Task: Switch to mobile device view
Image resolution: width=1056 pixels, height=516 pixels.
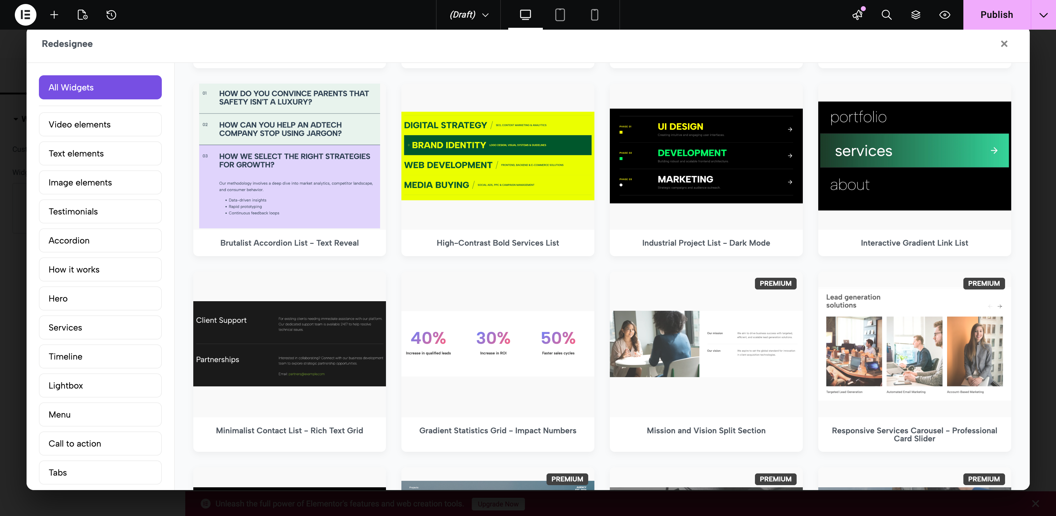Action: pos(594,15)
